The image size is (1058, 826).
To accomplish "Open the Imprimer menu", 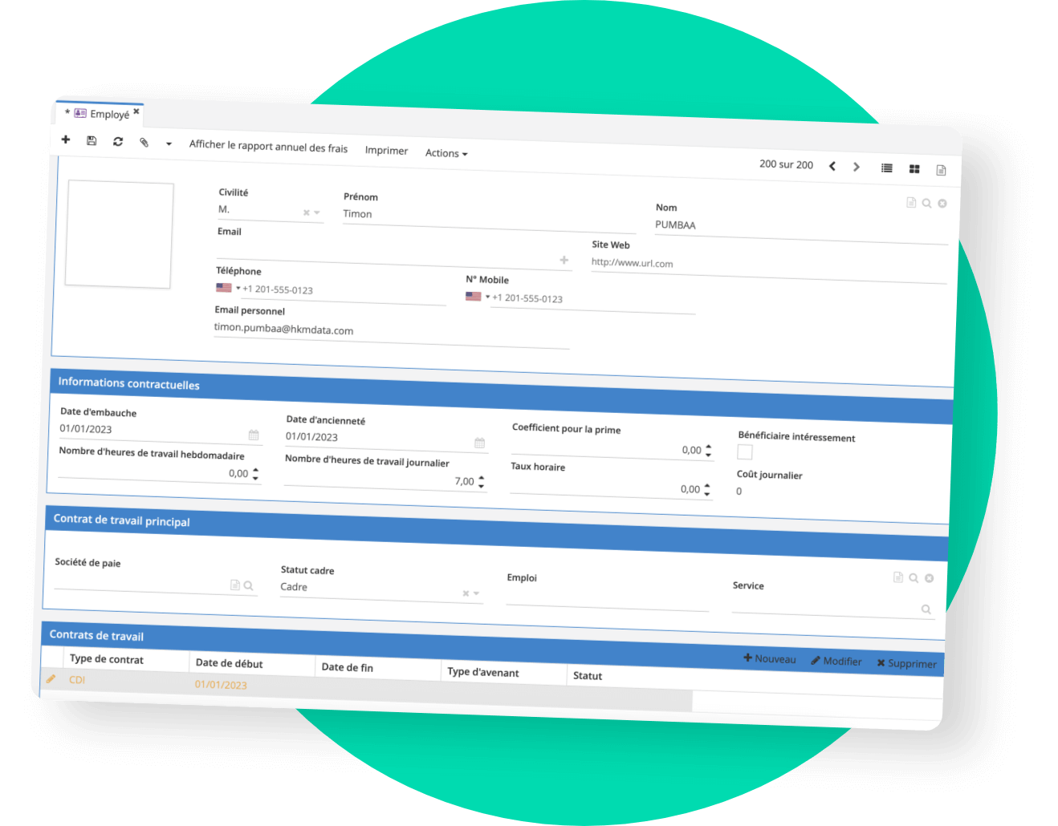I will click(386, 150).
